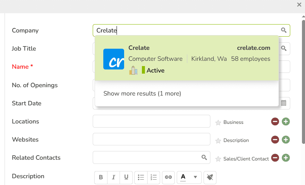Insert a numbered list
Image resolution: width=305 pixels, height=185 pixels.
pyautogui.click(x=154, y=177)
